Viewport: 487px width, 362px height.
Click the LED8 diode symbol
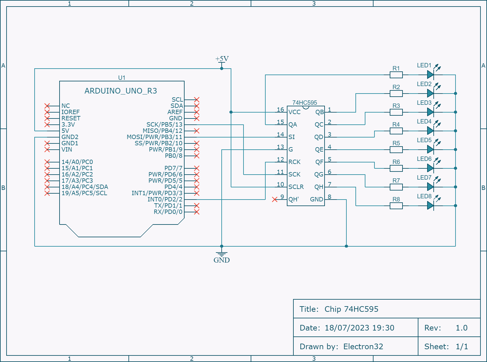[x=431, y=205]
